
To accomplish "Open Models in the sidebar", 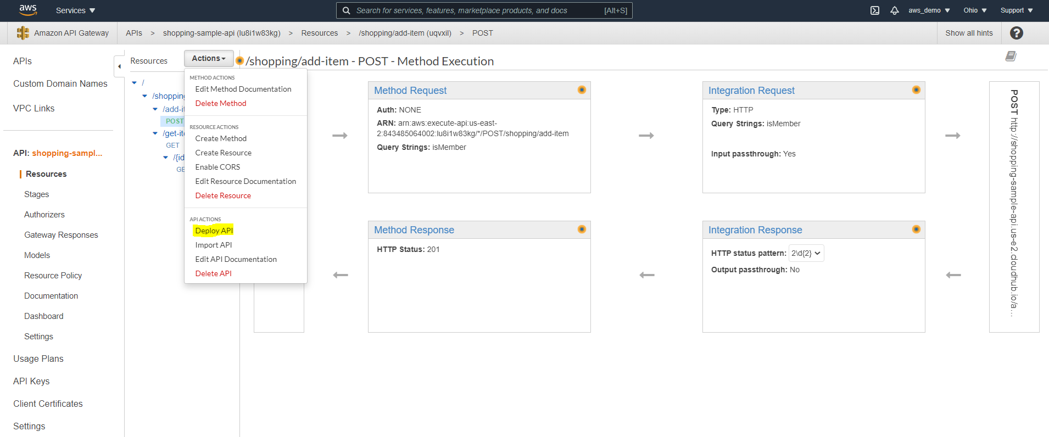I will [37, 255].
